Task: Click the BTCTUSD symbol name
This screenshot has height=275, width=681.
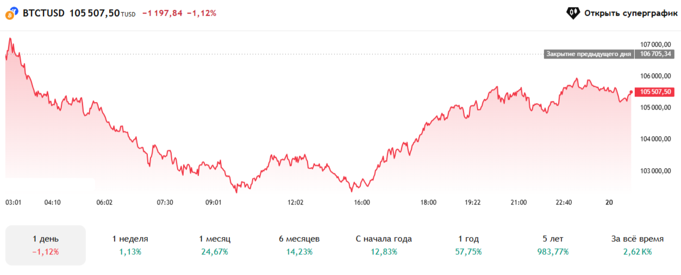Action: coord(43,14)
